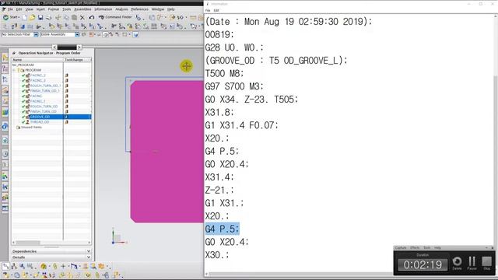This screenshot has height=280, width=498.
Task: Open the Effects menu in recorder
Action: tap(415, 247)
